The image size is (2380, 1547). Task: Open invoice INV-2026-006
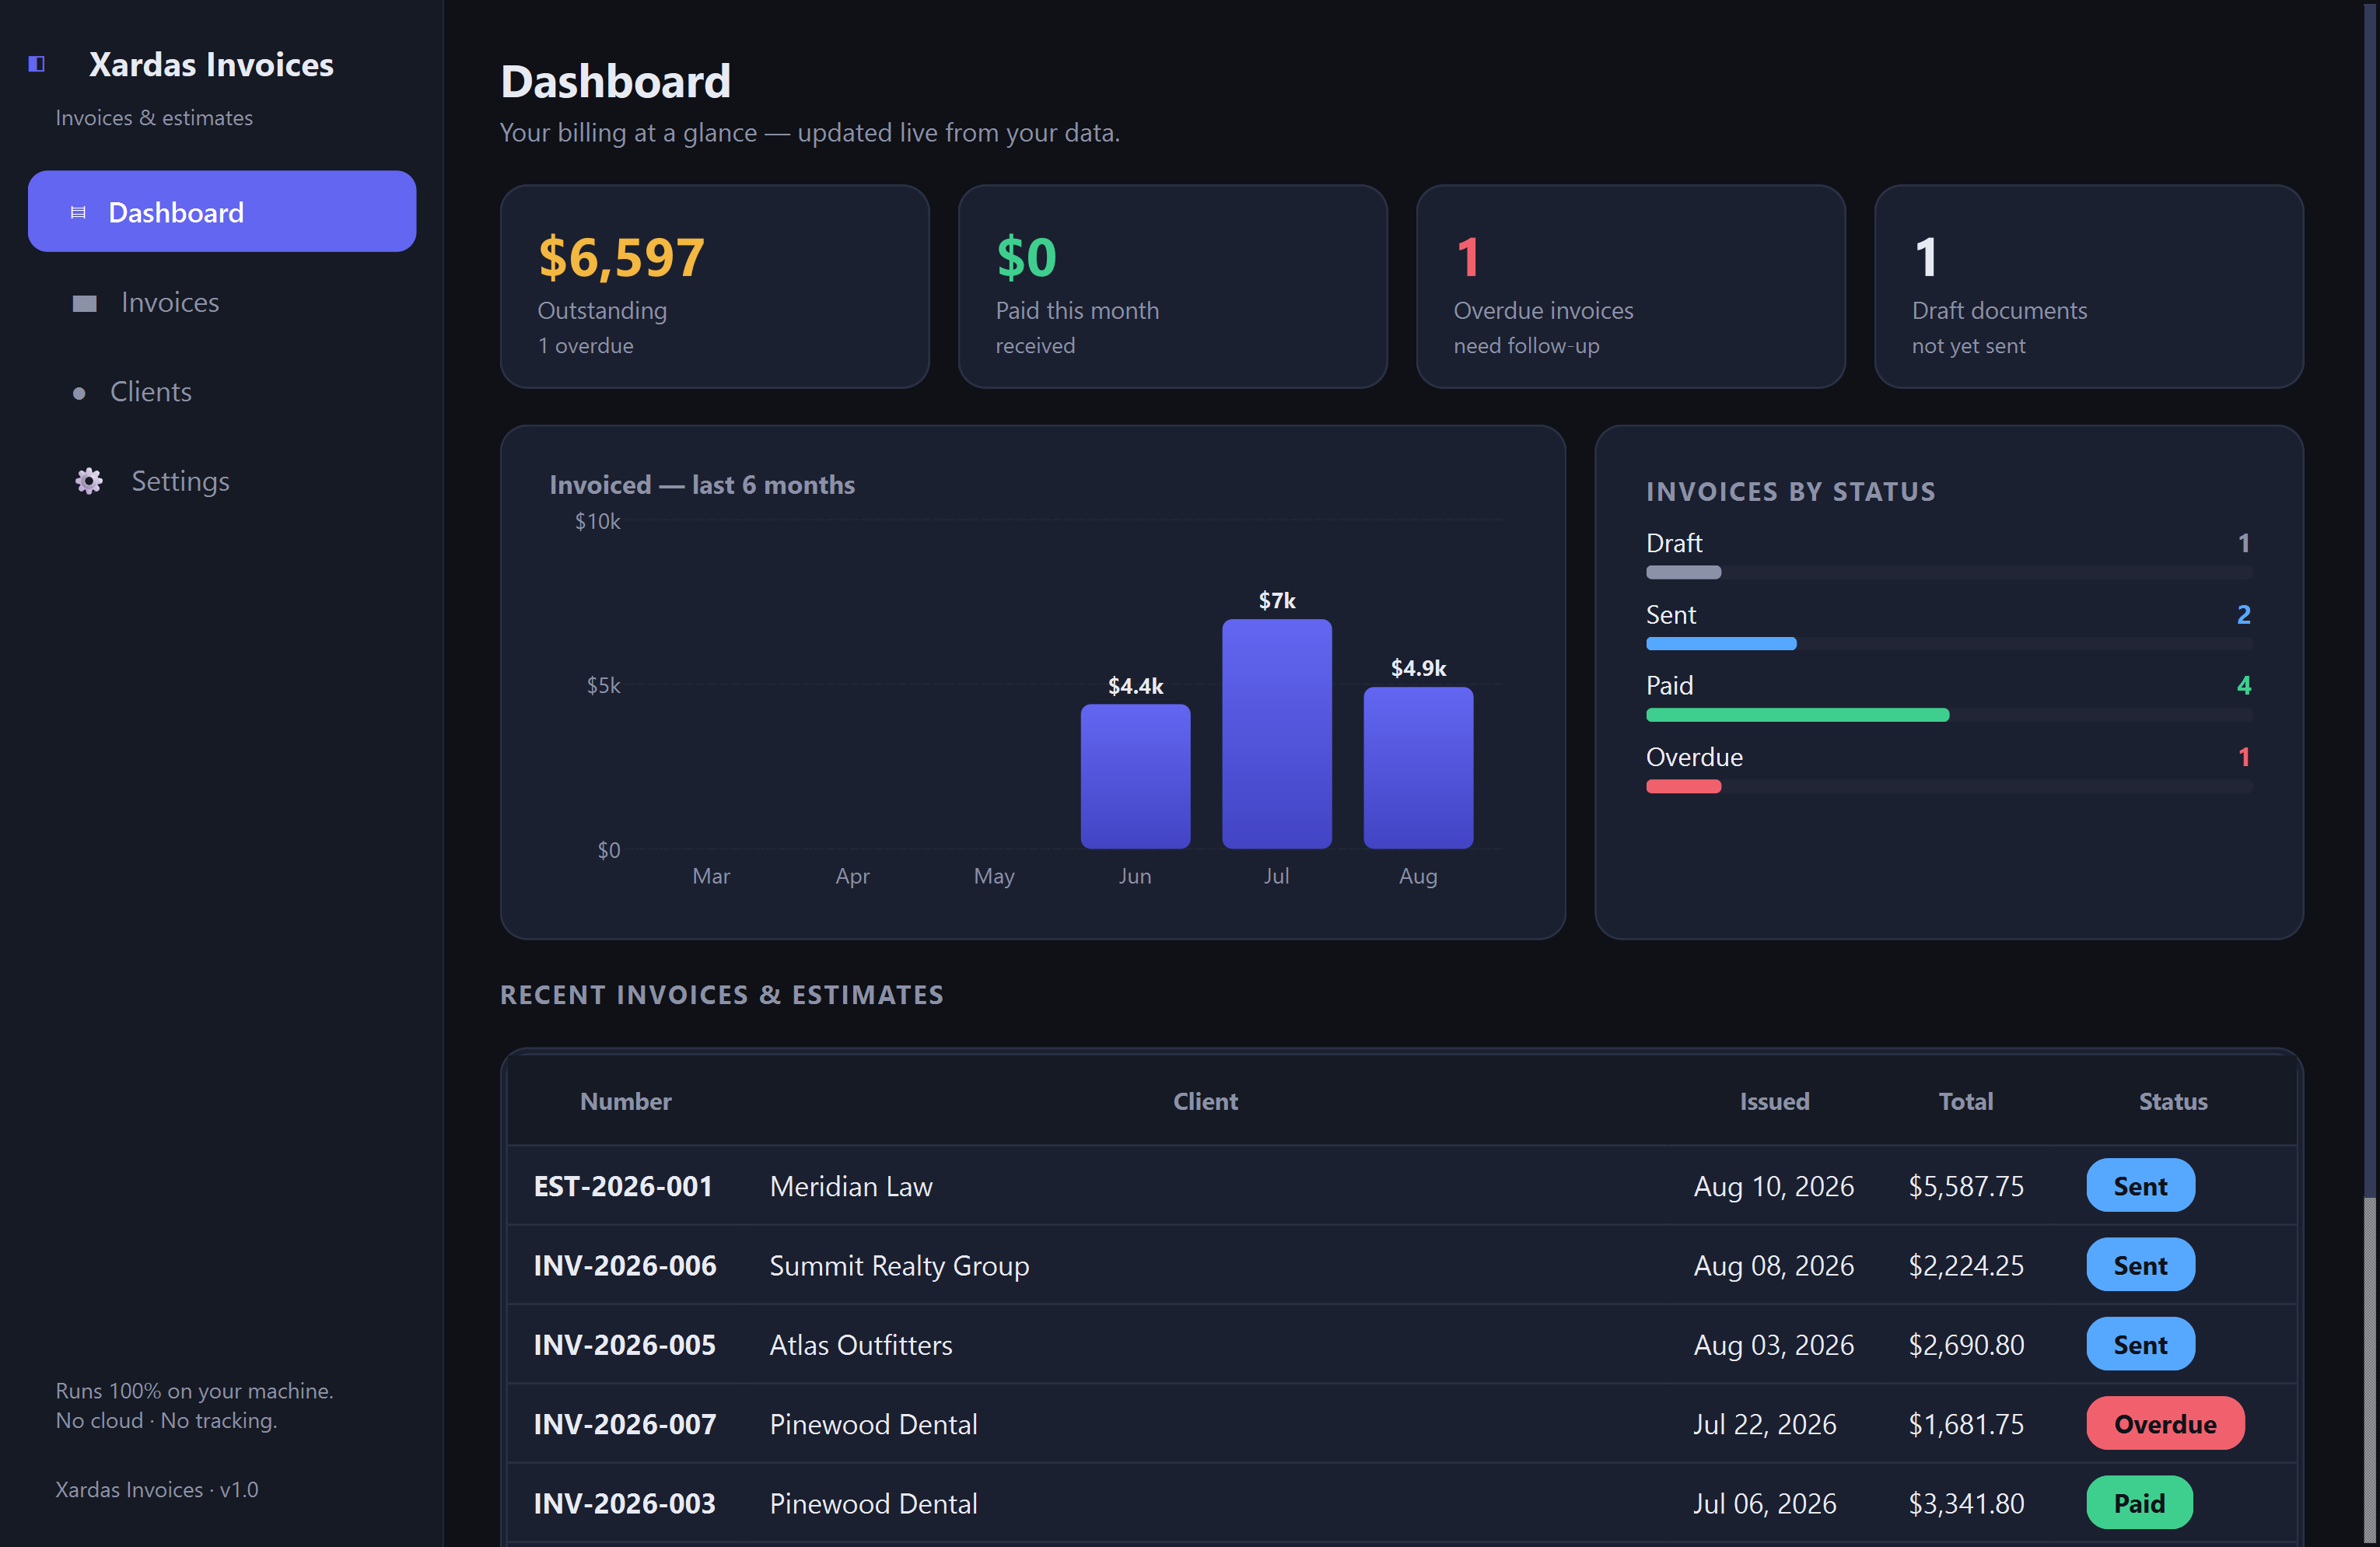tap(625, 1265)
